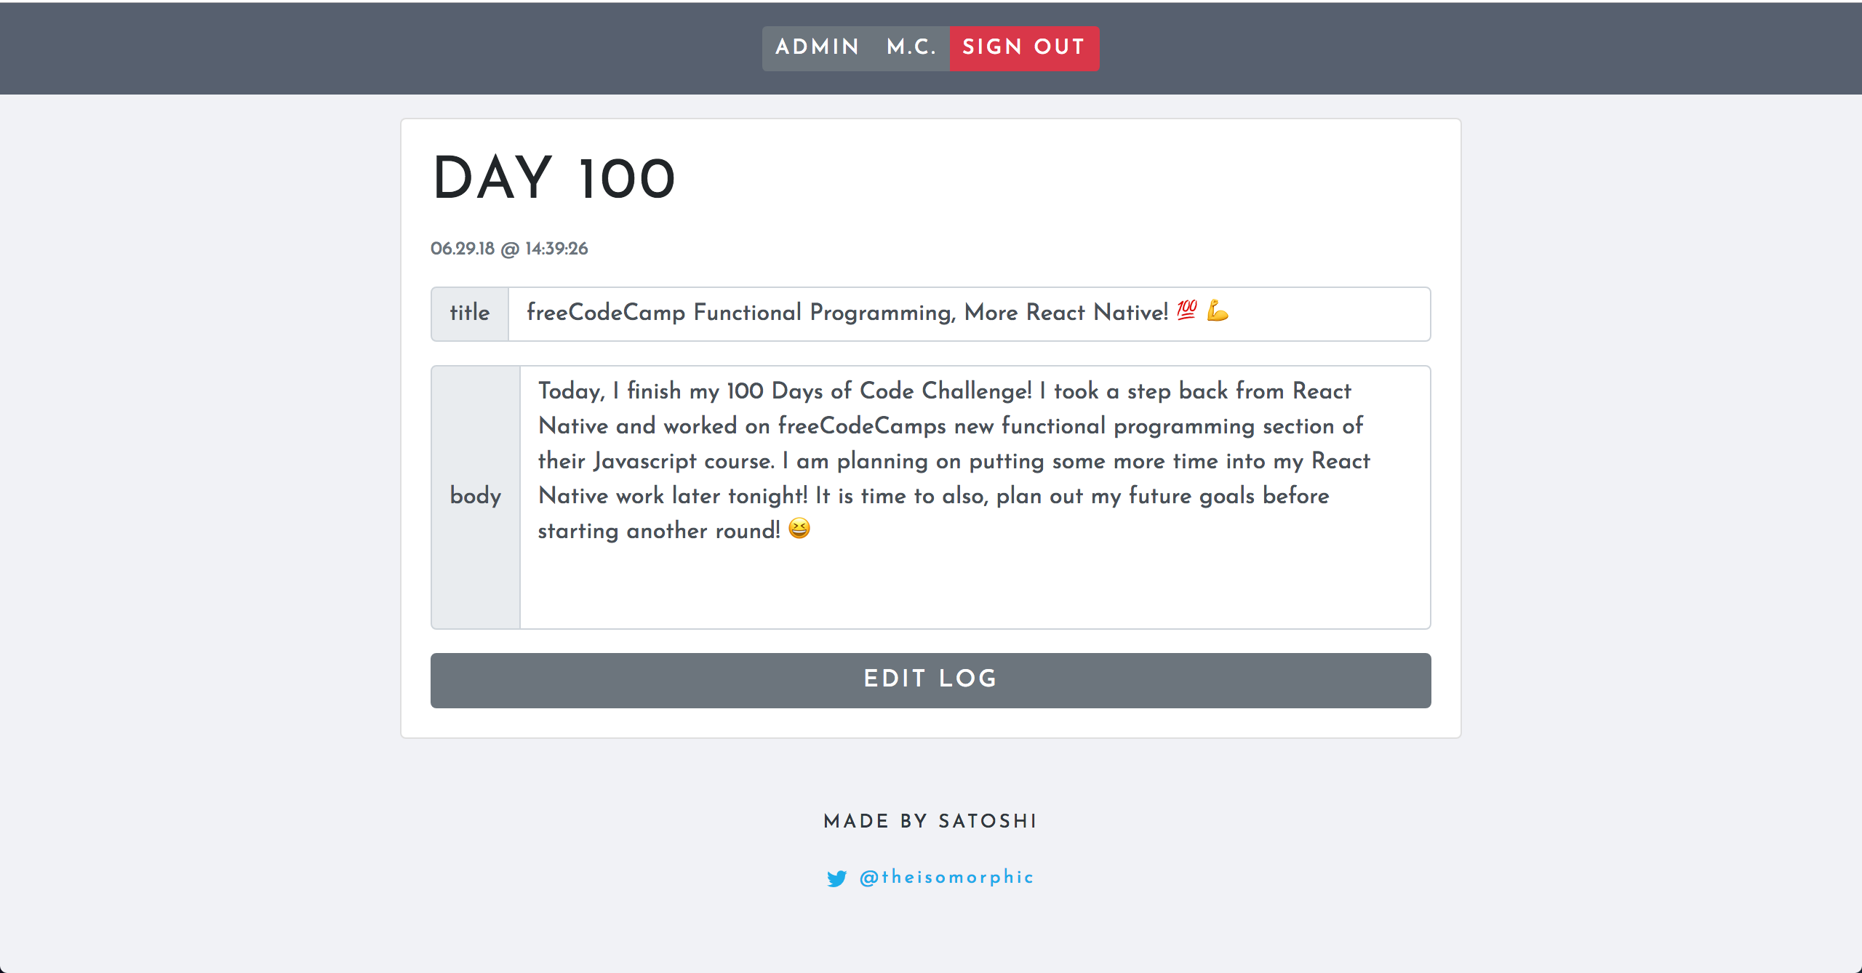1862x973 pixels.
Task: Click inside the title input field
Action: coord(970,313)
